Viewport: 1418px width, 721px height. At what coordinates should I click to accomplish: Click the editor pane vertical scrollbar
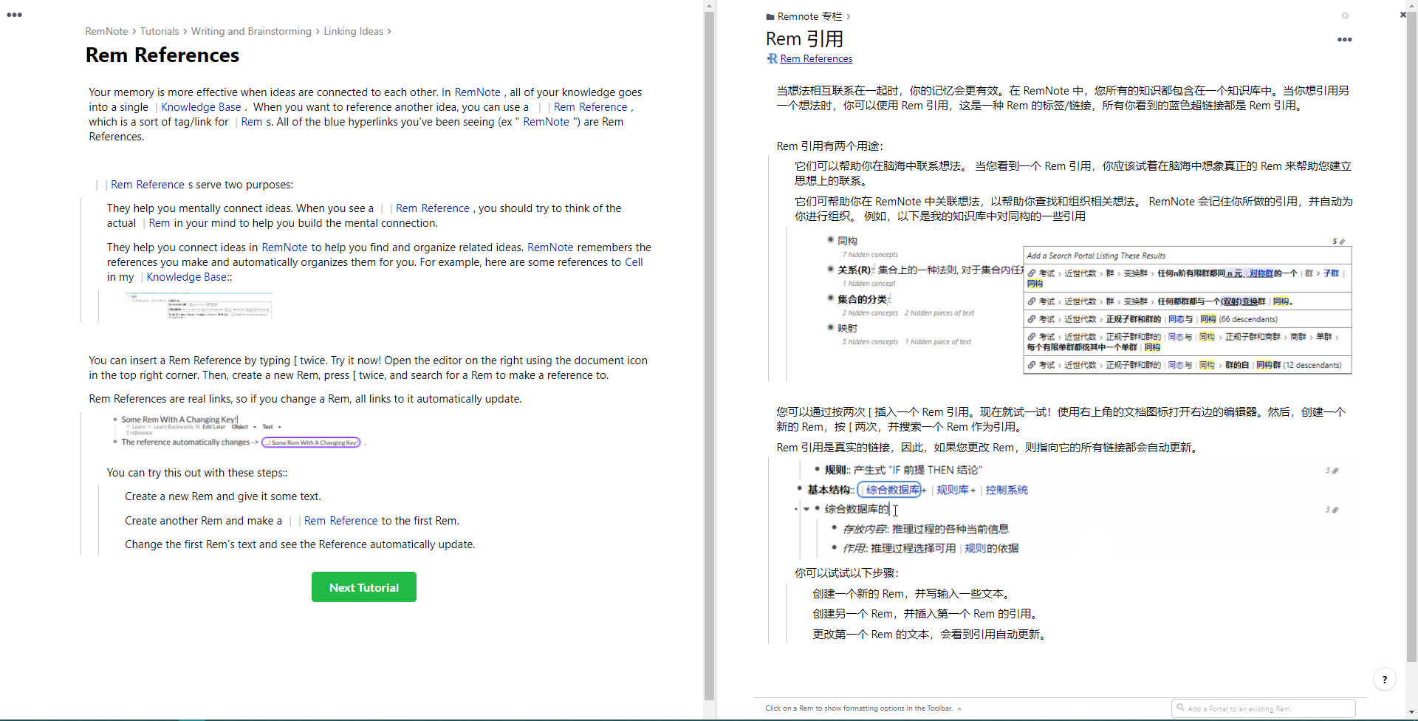coord(1412,336)
